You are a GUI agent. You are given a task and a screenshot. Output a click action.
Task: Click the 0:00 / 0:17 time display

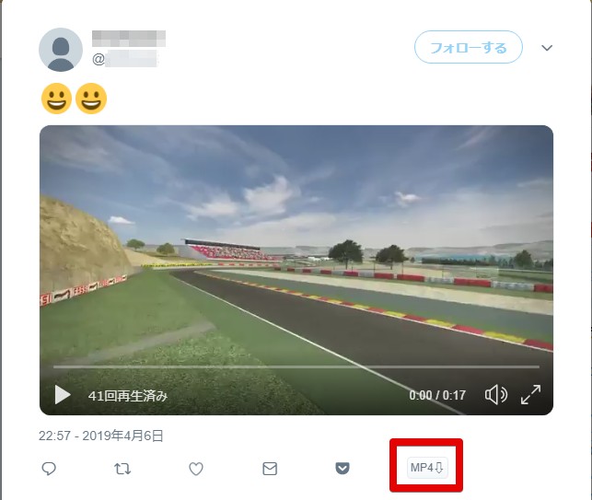coord(437,396)
